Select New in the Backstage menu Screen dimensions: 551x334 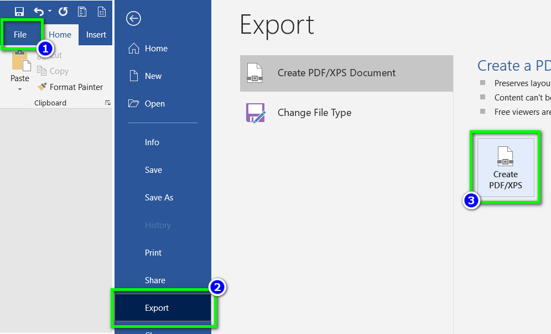point(163,76)
